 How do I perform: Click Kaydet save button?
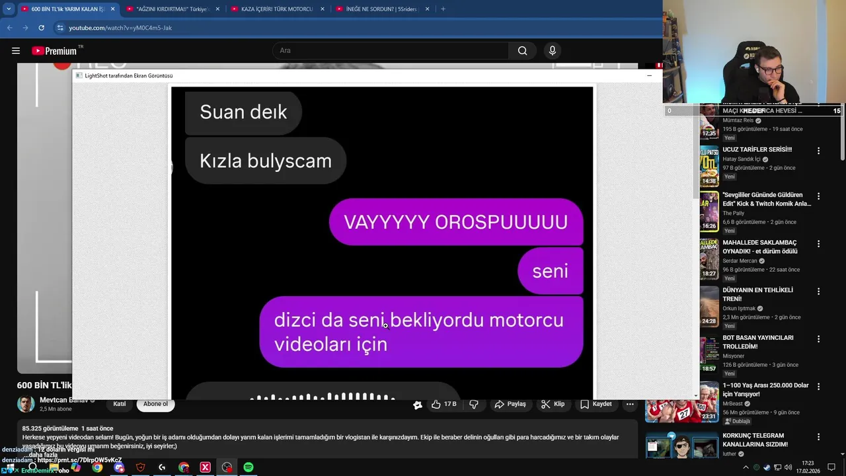pos(596,404)
